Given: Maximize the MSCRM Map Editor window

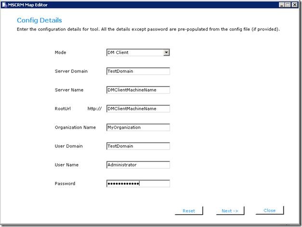Looking at the screenshot, I should (x=289, y=4).
